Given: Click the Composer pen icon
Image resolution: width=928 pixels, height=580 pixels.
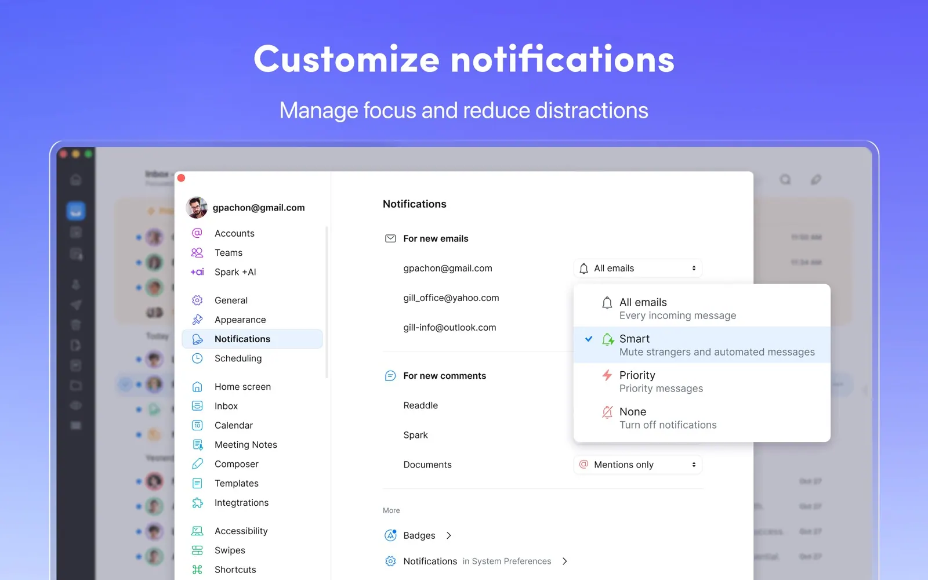Looking at the screenshot, I should click(x=197, y=464).
